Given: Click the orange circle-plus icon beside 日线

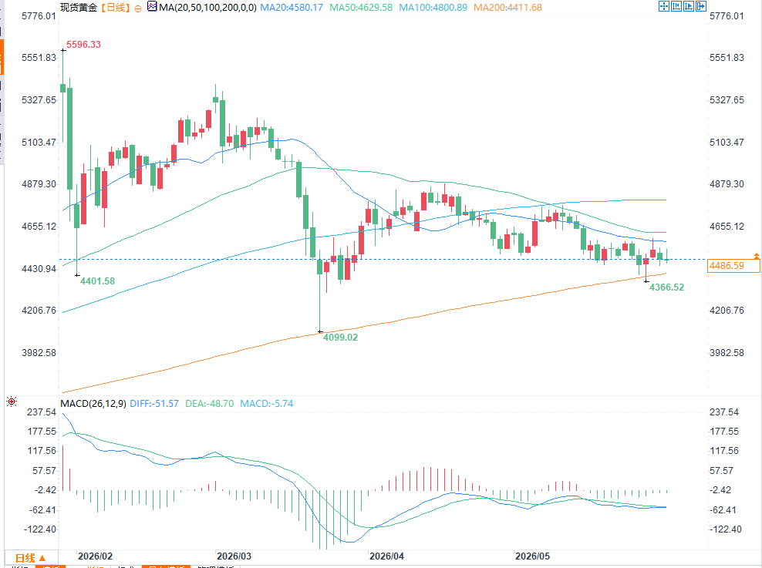Looking at the screenshot, I should (138, 8).
